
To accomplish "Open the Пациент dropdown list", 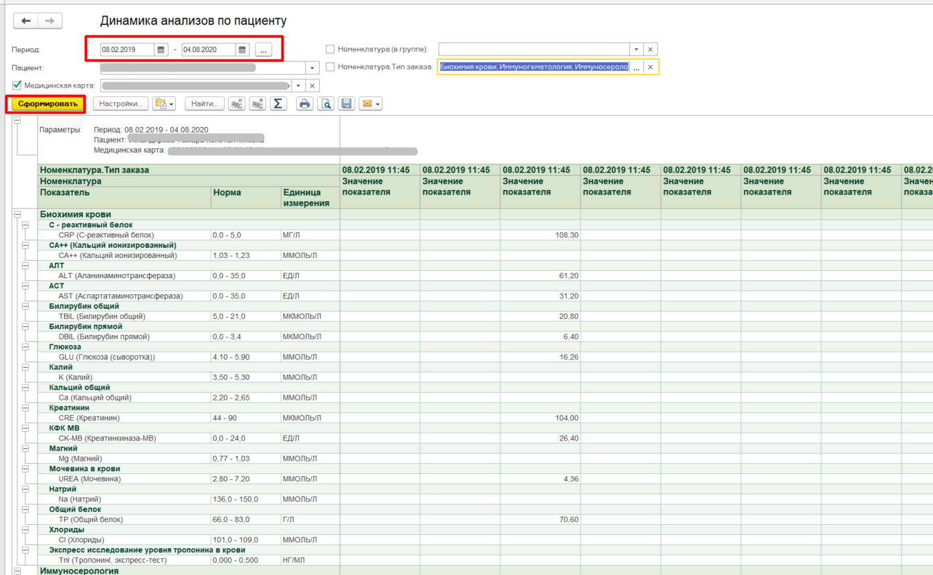I will 312,68.
